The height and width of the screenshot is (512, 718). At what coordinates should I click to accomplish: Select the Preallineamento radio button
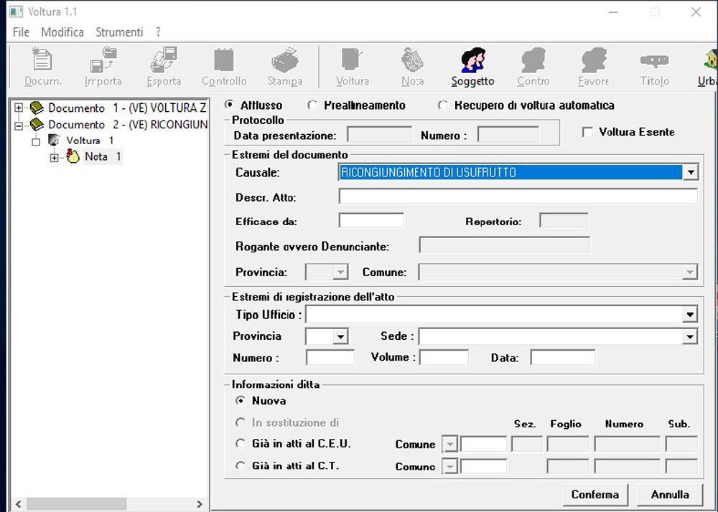[x=312, y=105]
